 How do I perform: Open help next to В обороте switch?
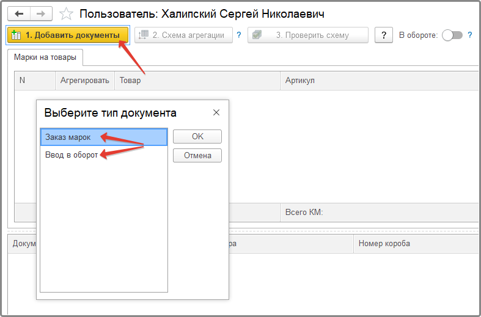(469, 35)
